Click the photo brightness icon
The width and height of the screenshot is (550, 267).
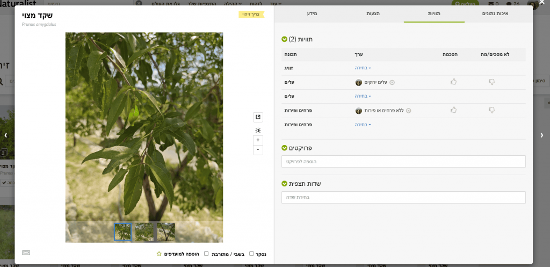pyautogui.click(x=258, y=131)
